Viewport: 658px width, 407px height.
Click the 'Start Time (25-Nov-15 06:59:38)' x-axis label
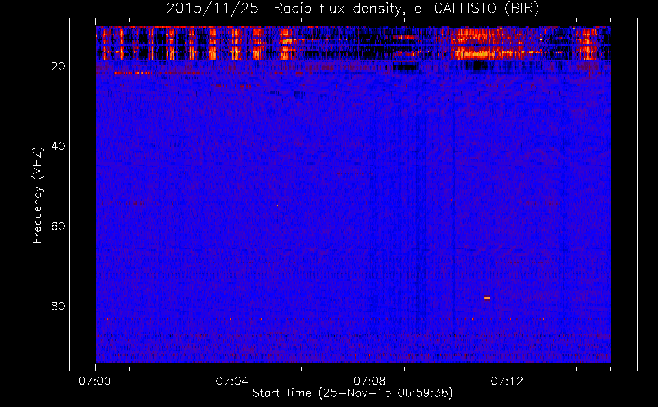click(x=353, y=393)
